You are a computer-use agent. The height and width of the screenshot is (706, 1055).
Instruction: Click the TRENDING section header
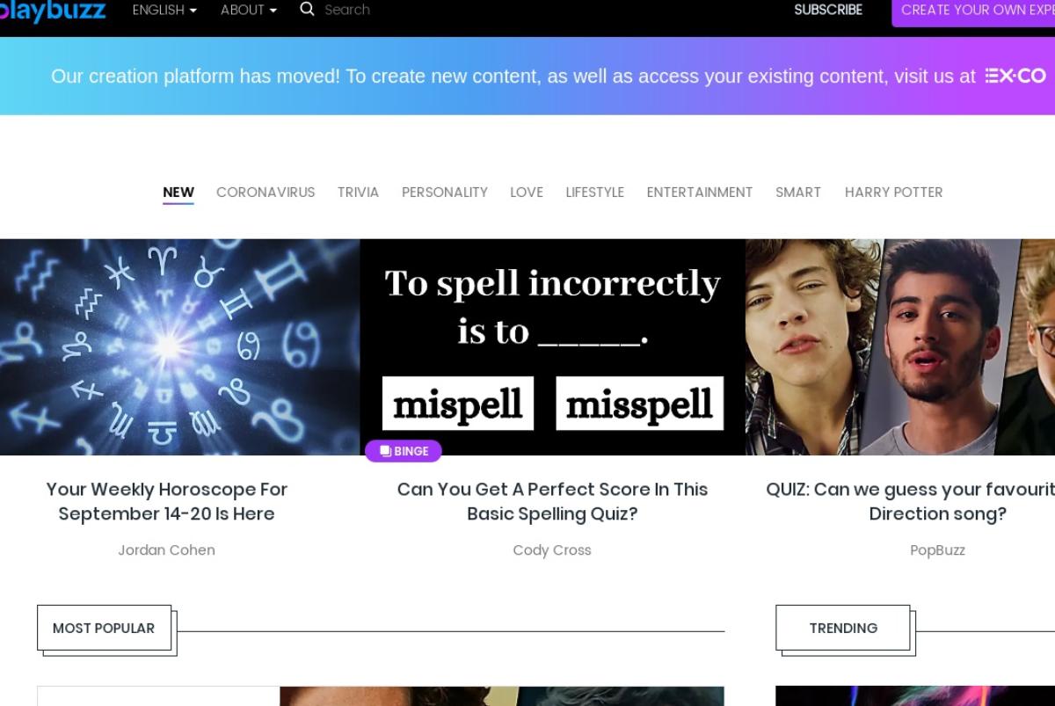pyautogui.click(x=843, y=628)
